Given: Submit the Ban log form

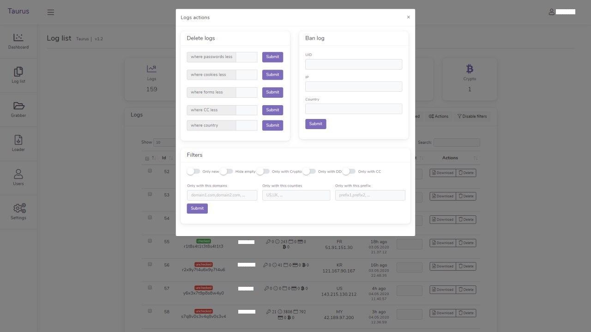Looking at the screenshot, I should 316,124.
